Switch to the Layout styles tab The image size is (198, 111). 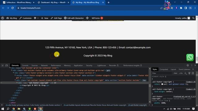tap(173, 69)
